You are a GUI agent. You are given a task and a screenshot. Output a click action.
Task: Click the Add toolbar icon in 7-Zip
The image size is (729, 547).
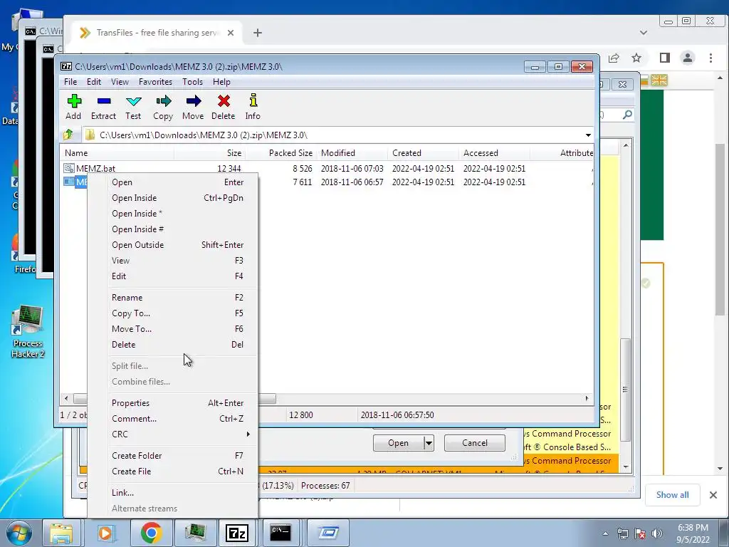(73, 101)
